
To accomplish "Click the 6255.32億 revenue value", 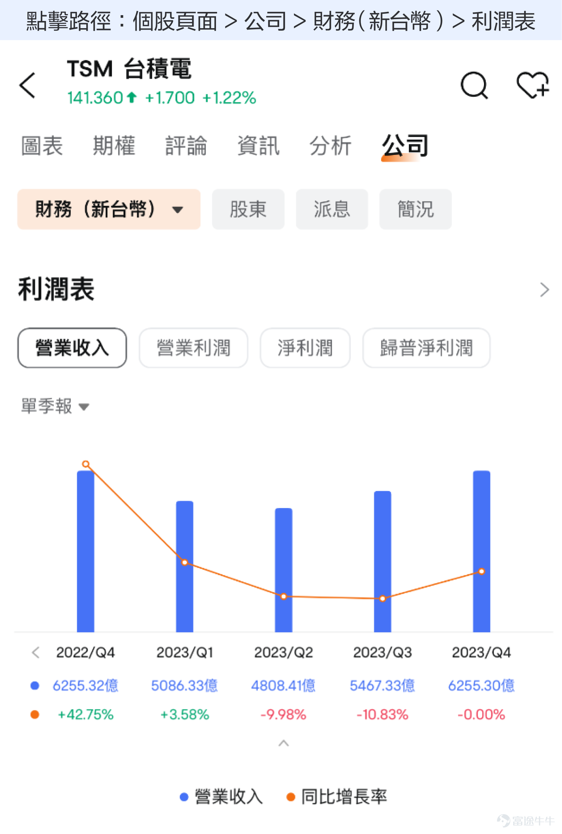I will [86, 685].
